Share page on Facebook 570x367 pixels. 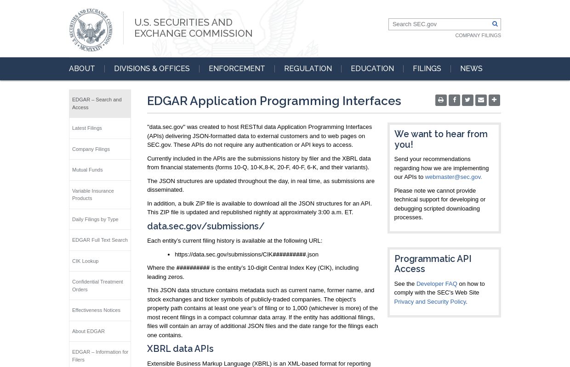(x=454, y=100)
